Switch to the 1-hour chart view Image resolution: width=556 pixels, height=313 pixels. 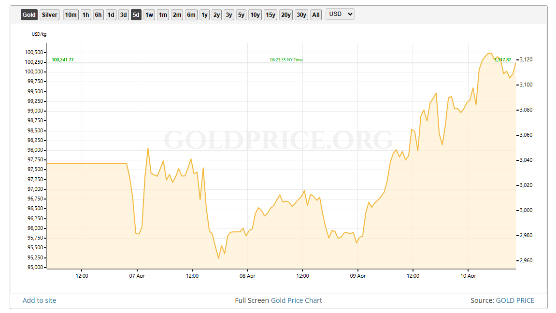click(85, 14)
